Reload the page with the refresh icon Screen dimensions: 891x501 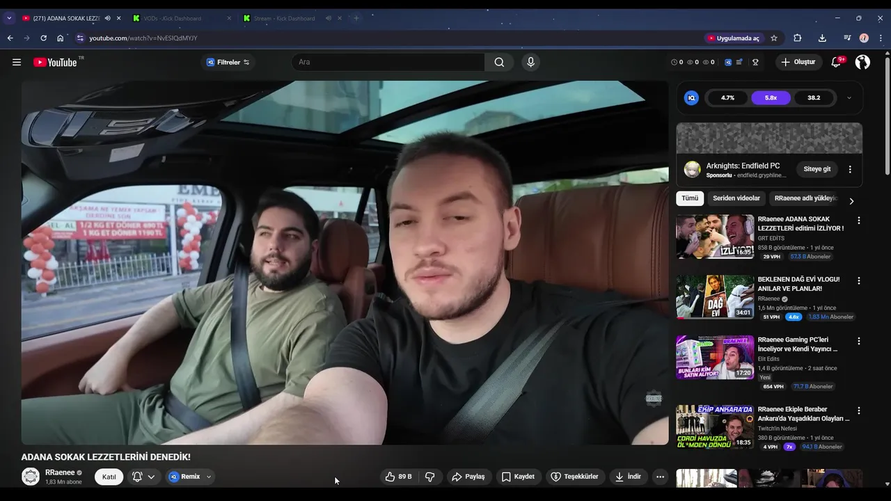point(43,38)
